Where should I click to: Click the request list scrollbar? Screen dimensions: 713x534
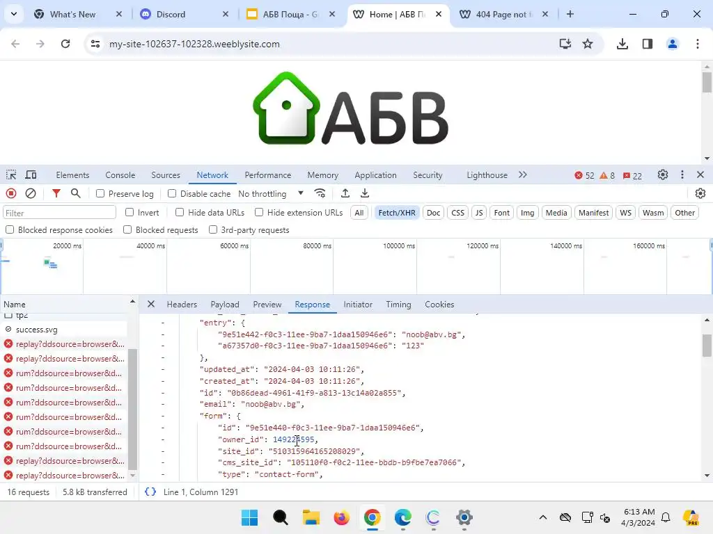pyautogui.click(x=132, y=409)
